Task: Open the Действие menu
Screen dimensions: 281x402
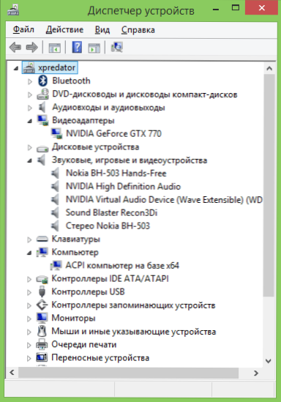Action: pyautogui.click(x=64, y=30)
